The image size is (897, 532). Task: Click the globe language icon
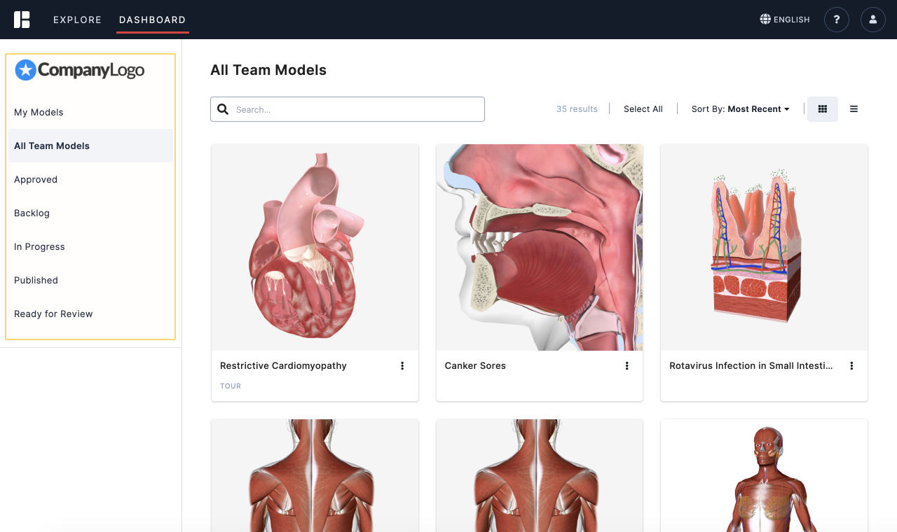click(x=765, y=20)
